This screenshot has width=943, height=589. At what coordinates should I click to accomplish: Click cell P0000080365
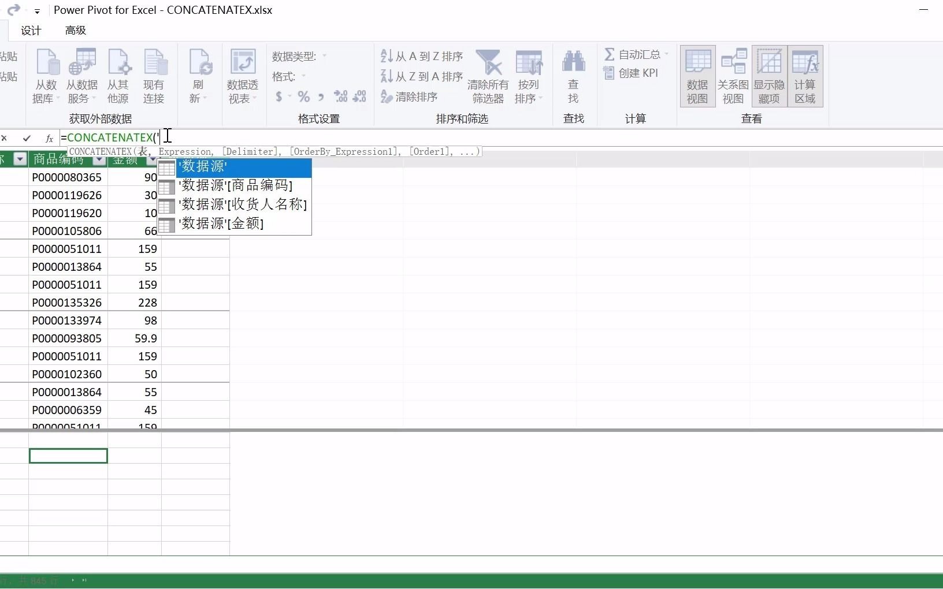68,177
